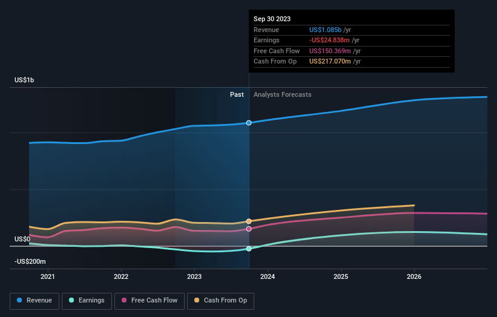Click the Sep 30 2023 tooltip date
The image size is (497, 317).
pyautogui.click(x=272, y=19)
